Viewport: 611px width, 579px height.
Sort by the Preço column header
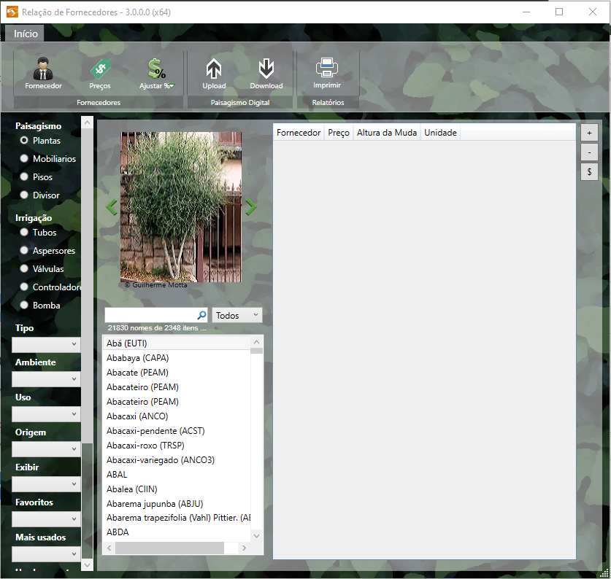point(339,133)
